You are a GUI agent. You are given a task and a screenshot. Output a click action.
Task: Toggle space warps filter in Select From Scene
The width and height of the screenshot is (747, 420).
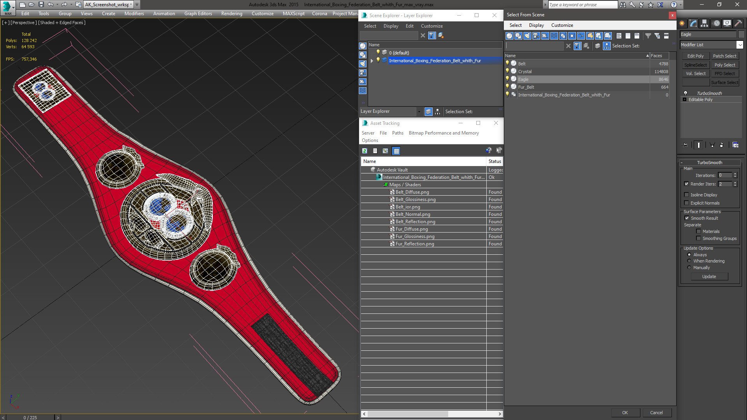point(554,36)
